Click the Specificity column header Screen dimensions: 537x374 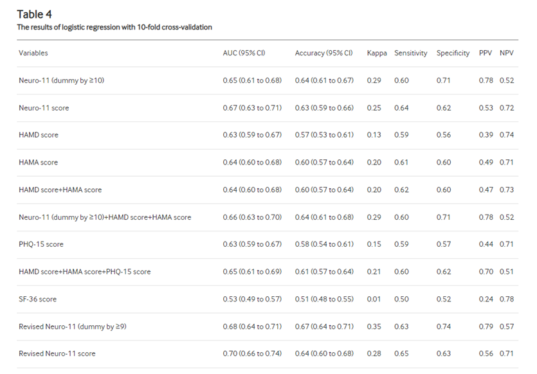click(x=453, y=53)
